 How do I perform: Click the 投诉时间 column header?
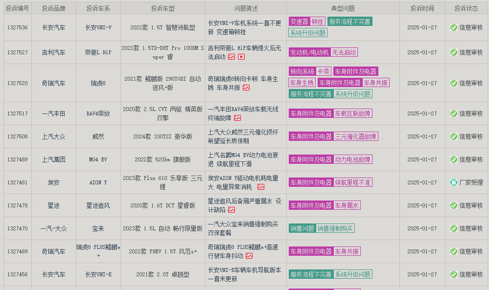(422, 8)
